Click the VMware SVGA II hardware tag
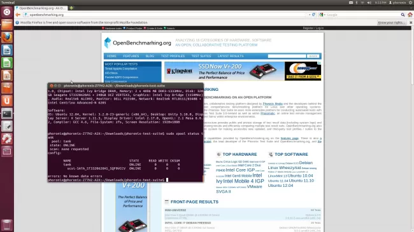This screenshot has width=414, height=232. (x=239, y=189)
